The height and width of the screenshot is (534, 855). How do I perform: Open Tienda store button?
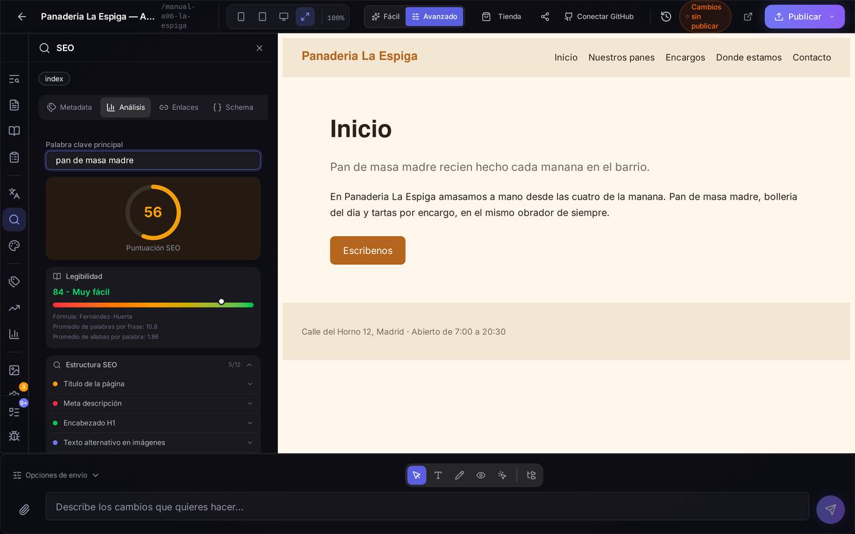tap(501, 16)
